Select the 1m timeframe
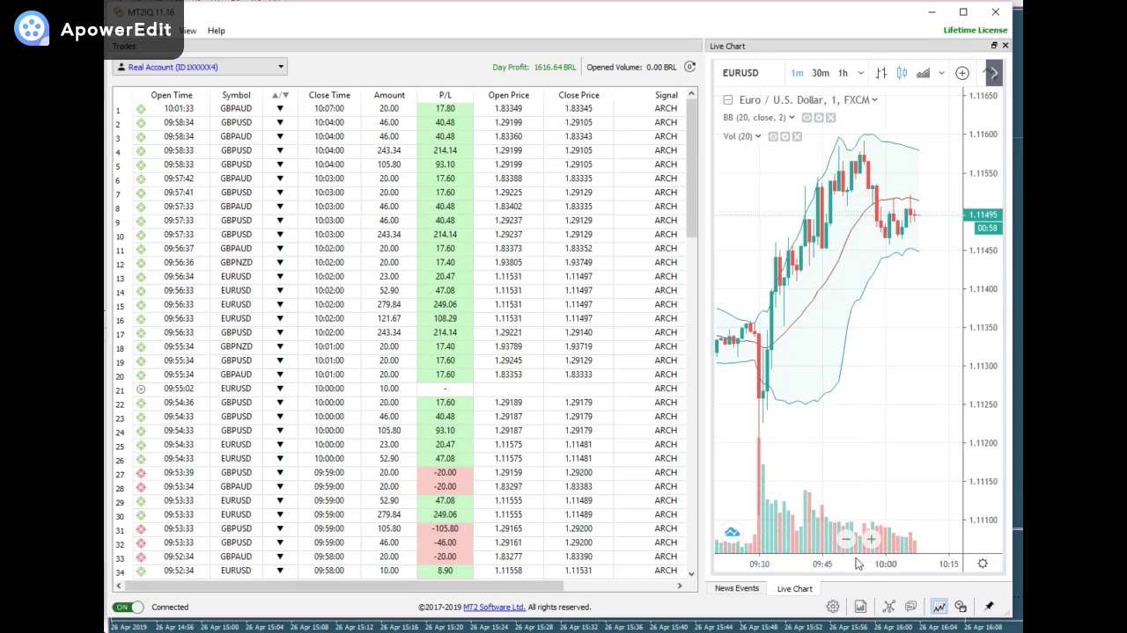Image resolution: width=1127 pixels, height=633 pixels. click(797, 73)
